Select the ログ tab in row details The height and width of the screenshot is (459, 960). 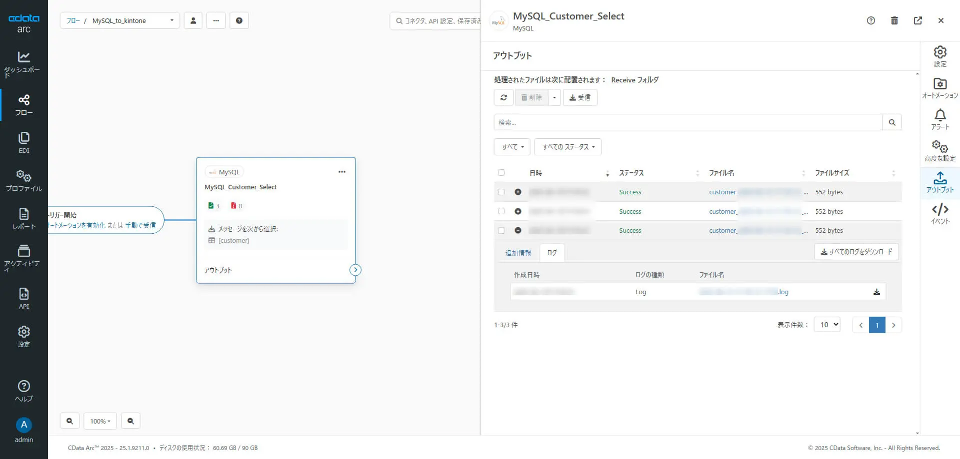click(552, 253)
